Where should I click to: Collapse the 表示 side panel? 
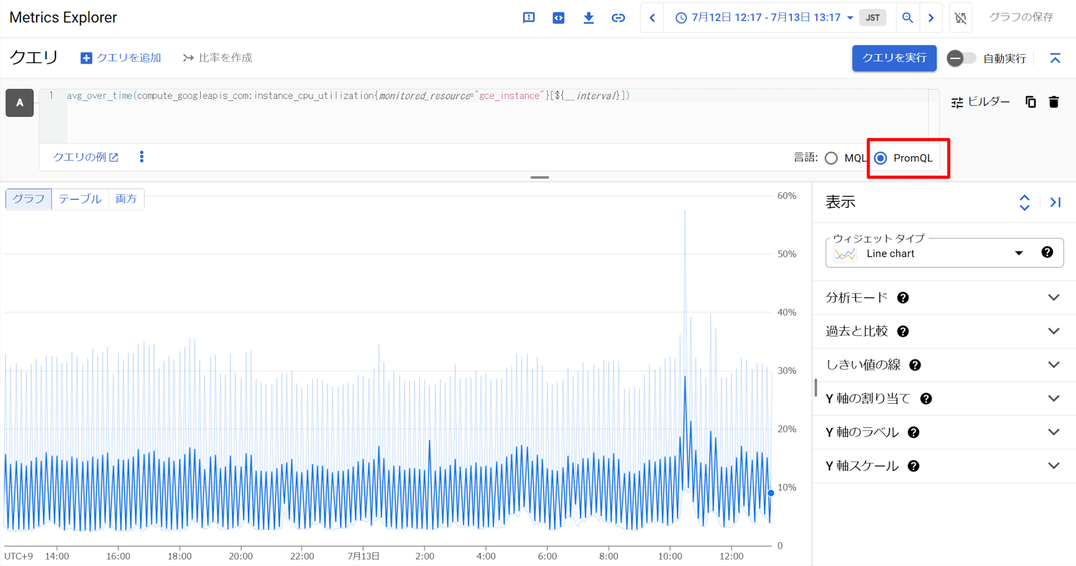(1056, 202)
